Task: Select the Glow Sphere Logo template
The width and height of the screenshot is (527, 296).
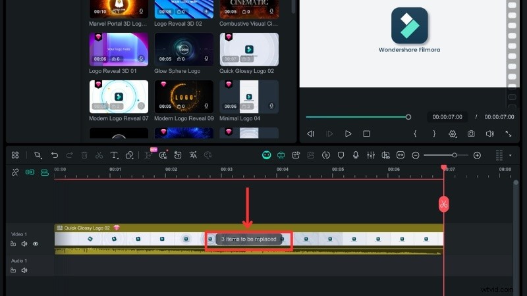Action: pyautogui.click(x=184, y=49)
